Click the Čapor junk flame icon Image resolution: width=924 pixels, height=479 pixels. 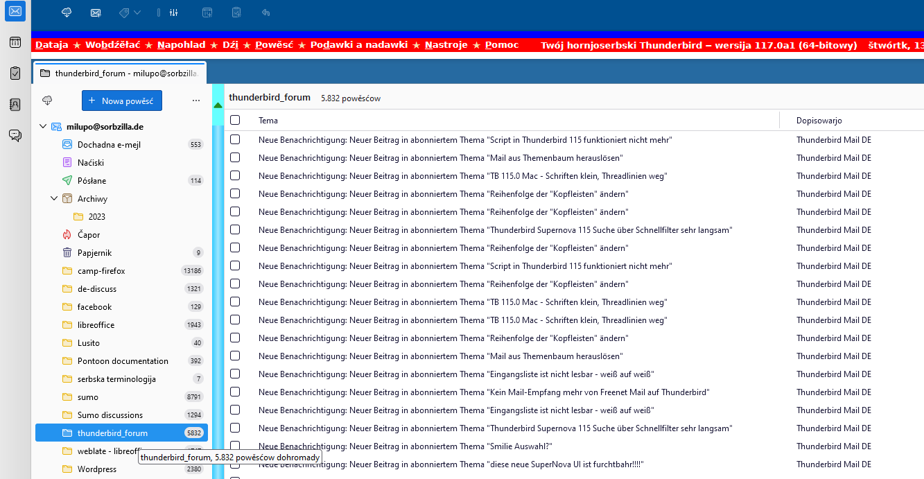click(x=67, y=235)
